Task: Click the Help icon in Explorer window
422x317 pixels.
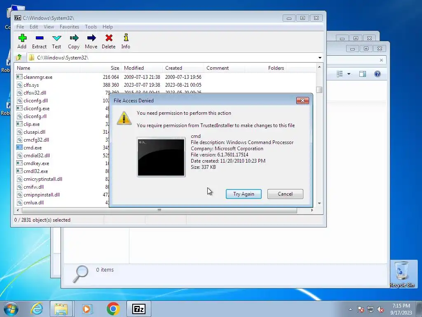Action: [x=377, y=74]
